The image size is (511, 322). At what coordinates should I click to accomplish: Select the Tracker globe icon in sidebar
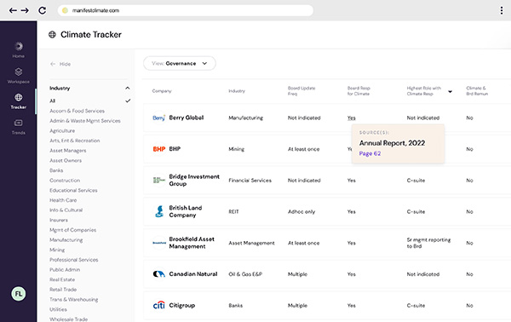click(x=19, y=97)
